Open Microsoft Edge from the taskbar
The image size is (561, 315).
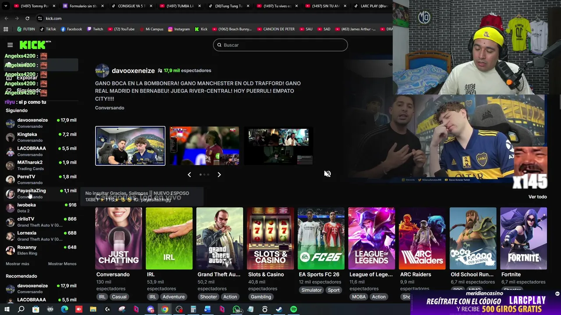click(x=64, y=309)
